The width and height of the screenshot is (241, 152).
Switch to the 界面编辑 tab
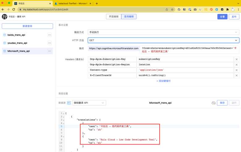[x=114, y=17]
